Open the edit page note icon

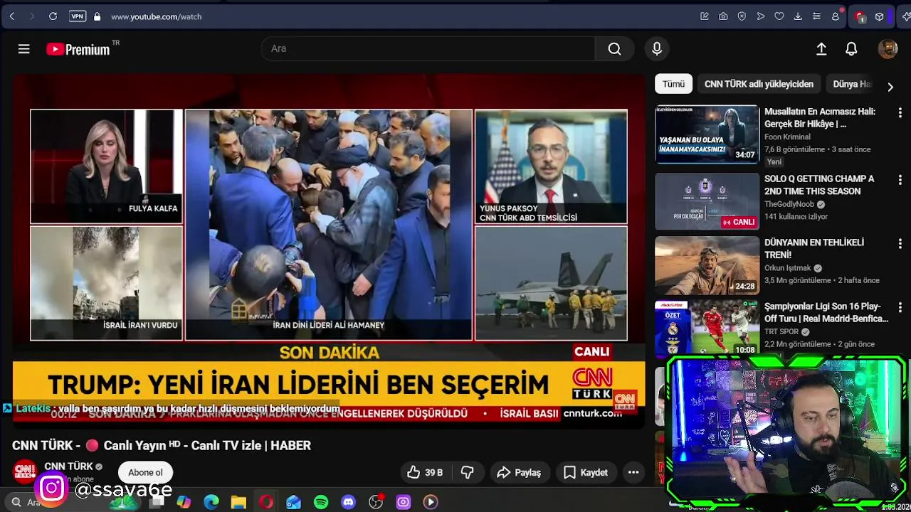(x=705, y=16)
